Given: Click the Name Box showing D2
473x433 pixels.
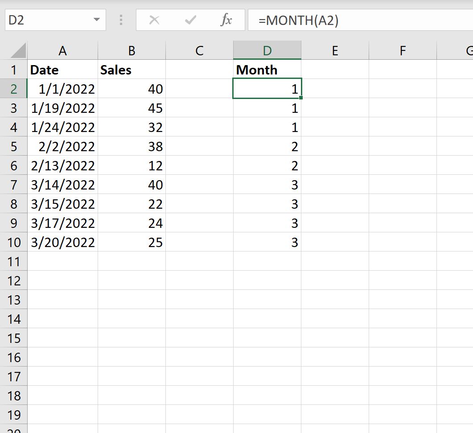Looking at the screenshot, I should point(55,20).
